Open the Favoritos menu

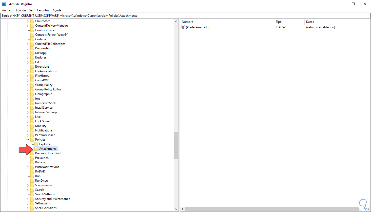click(43, 10)
